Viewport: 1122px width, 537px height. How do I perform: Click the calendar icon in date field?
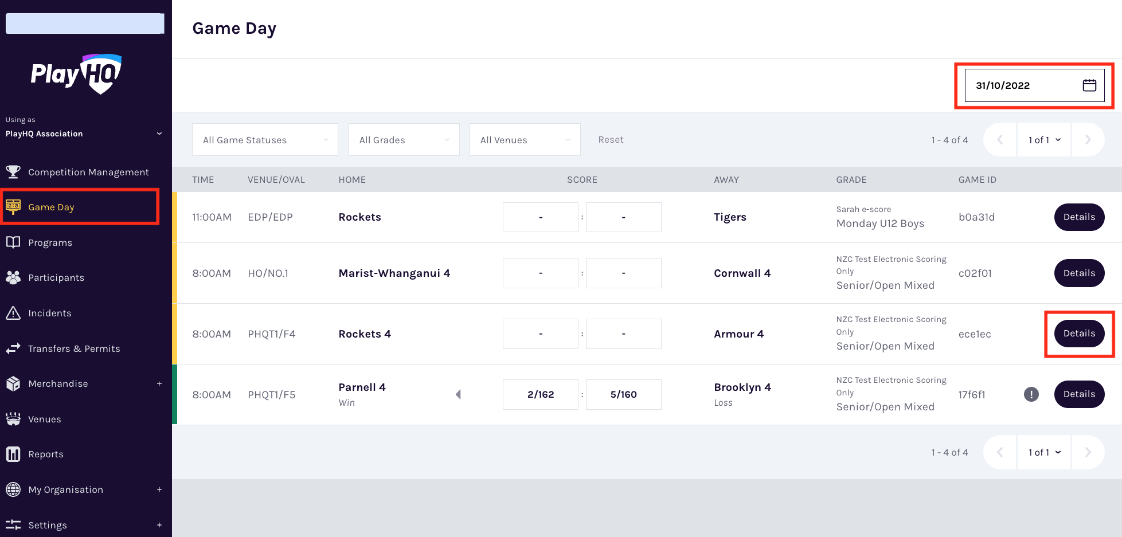pyautogui.click(x=1089, y=85)
